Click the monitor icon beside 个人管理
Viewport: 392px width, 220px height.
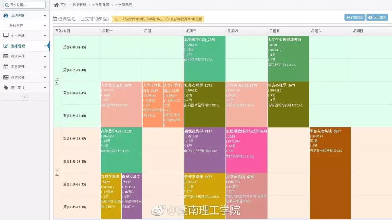[x=6, y=35]
